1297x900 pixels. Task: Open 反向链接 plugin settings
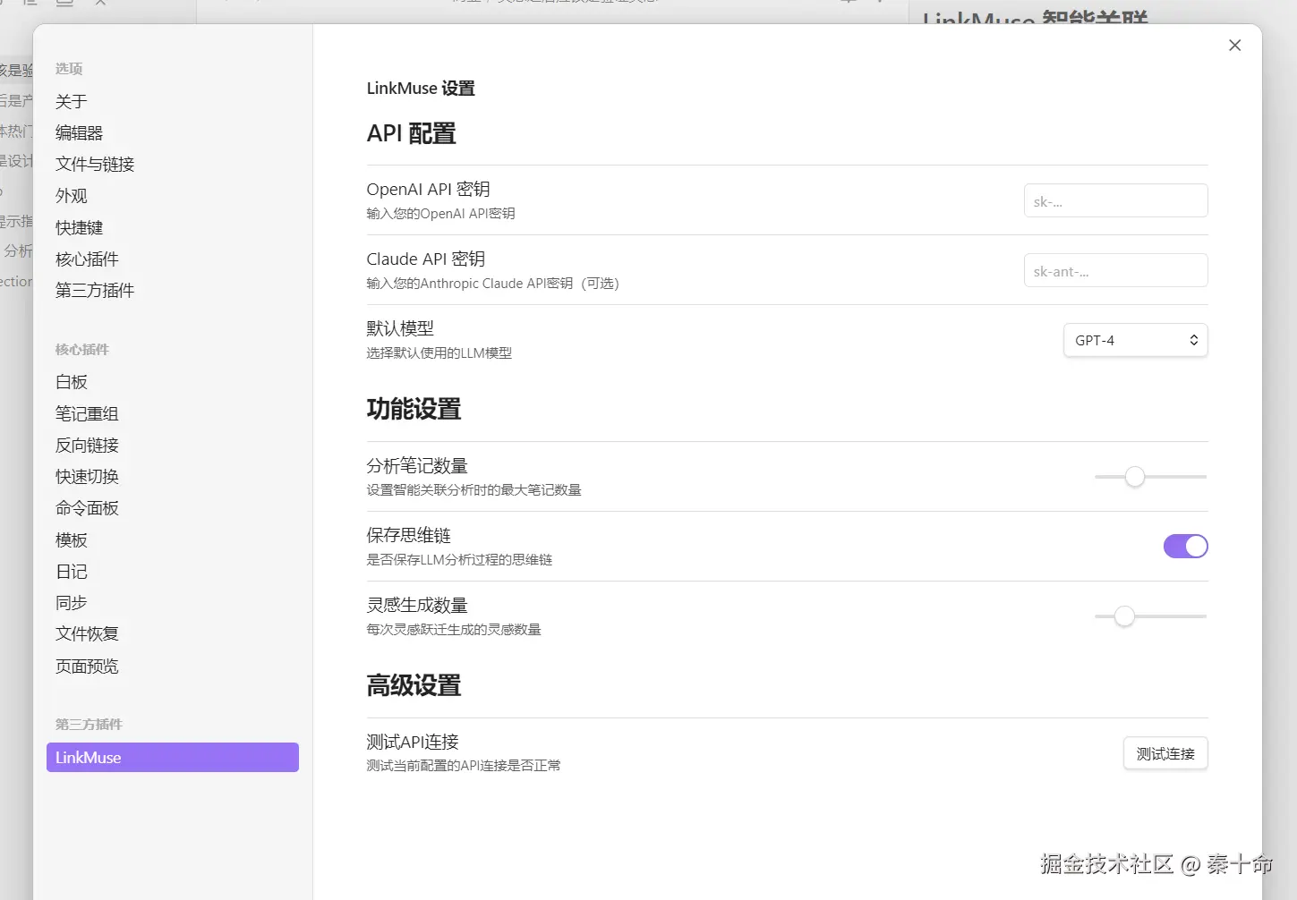pos(87,445)
